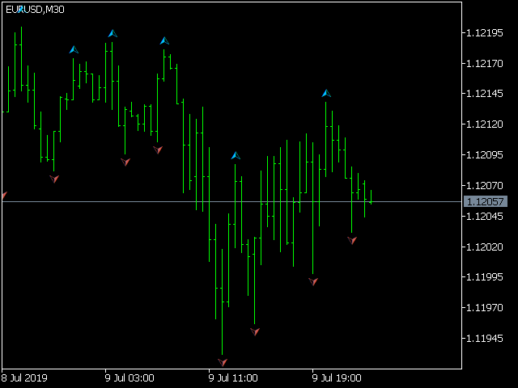Click the blue up-arrow before 9 Jul 03:00
The image size is (518, 388).
coord(74,50)
